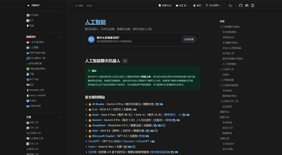Jump to AI提示 in the page outline
This screenshot has height=155, width=282.
coord(226,75)
